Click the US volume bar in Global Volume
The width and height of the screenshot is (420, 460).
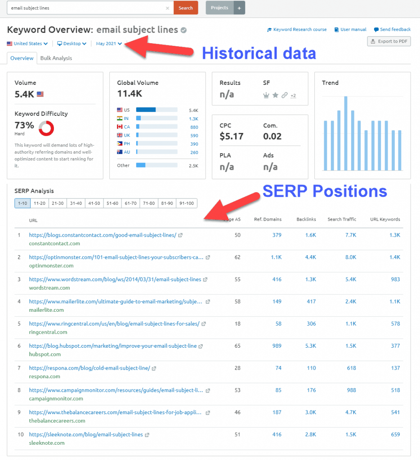[x=157, y=110]
